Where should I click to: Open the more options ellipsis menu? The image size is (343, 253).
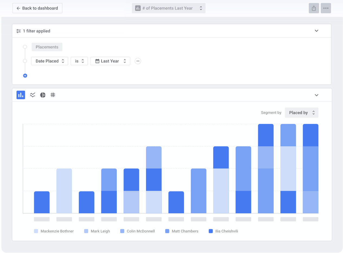(326, 8)
